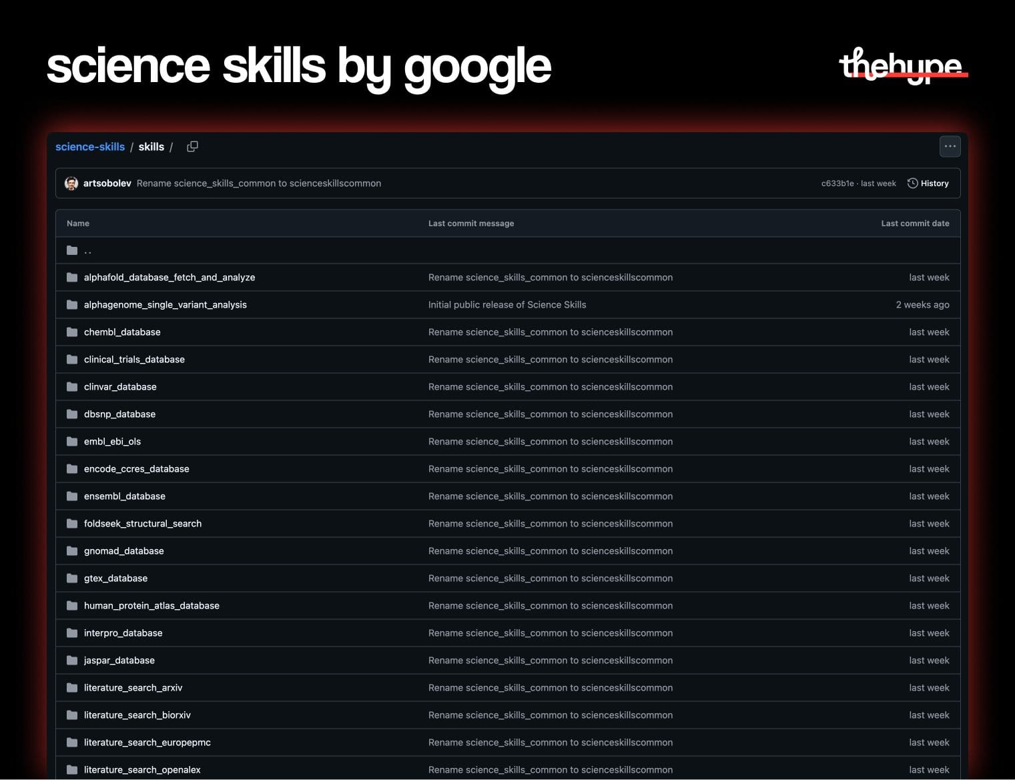Click folder icon for gnomad_database

tap(72, 551)
